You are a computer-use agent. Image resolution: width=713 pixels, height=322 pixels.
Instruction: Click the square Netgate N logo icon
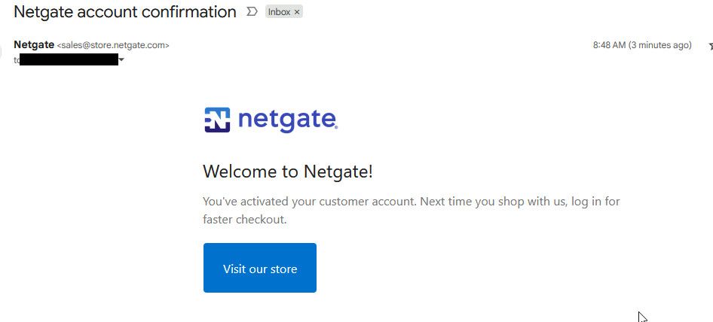(x=217, y=120)
